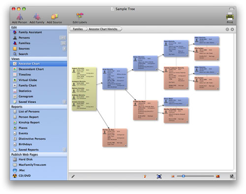Click the Ancestor Chart Hinrichs breadcrumb
Viewport: 246px width, 194px height.
(103, 29)
